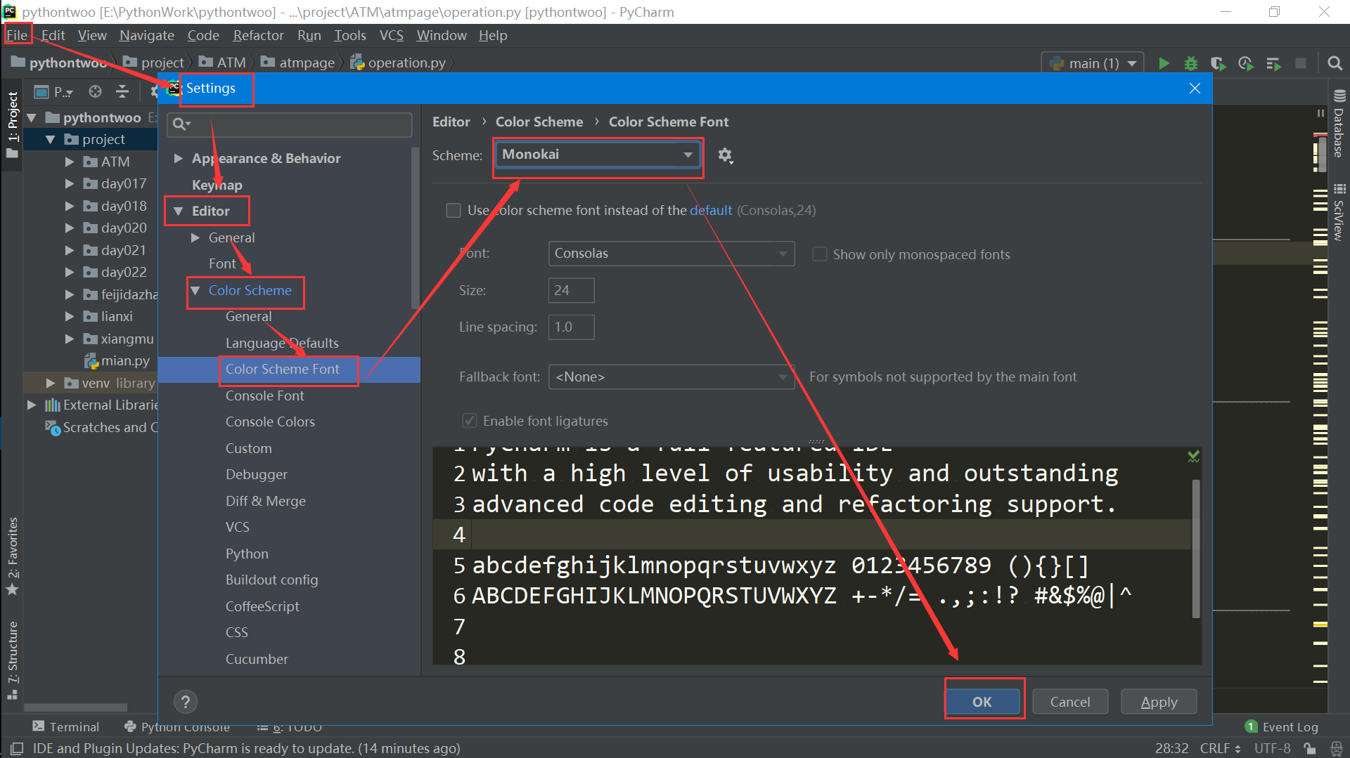Expand Appearance & Behavior settings section
The width and height of the screenshot is (1350, 758).
(x=178, y=159)
